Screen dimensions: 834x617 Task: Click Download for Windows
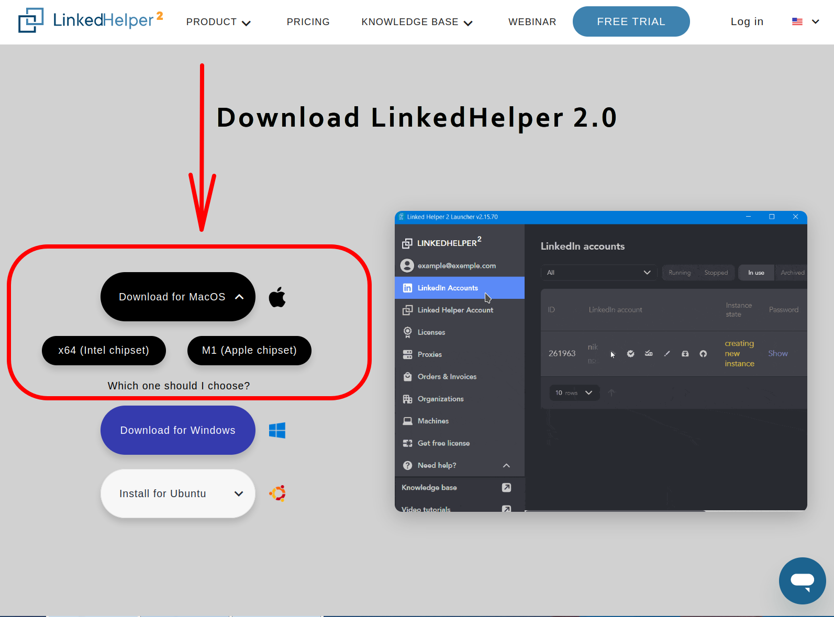click(x=177, y=430)
